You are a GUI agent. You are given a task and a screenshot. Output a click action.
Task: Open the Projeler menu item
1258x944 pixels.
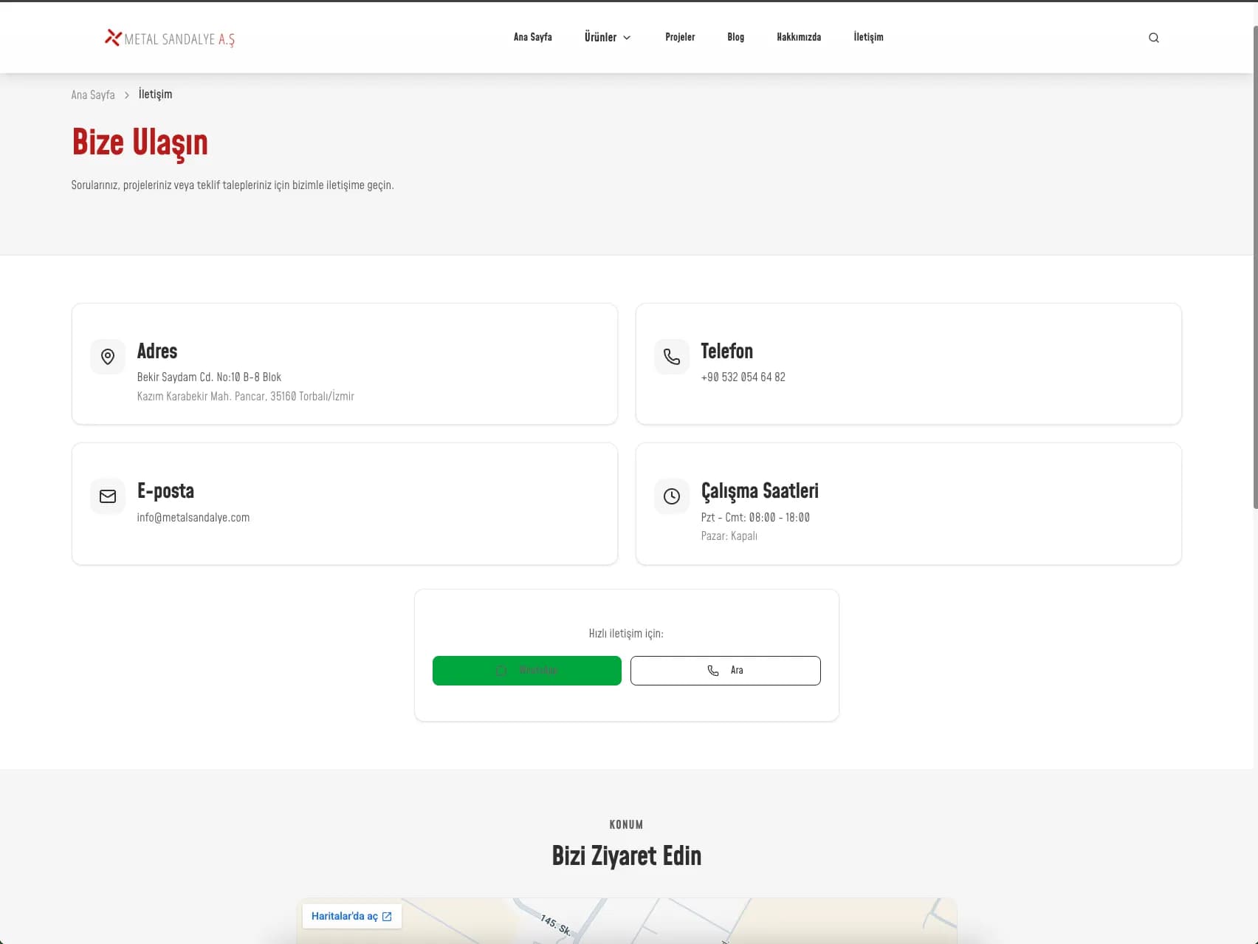pyautogui.click(x=680, y=37)
